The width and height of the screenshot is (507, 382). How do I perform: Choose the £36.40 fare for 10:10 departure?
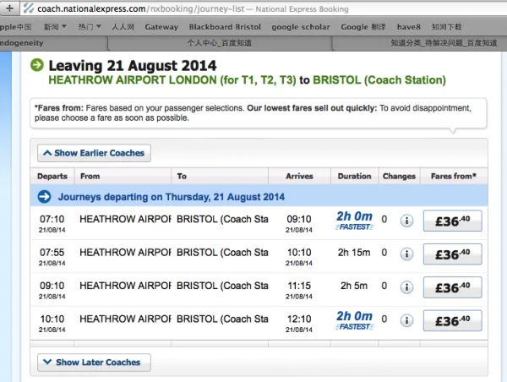pos(452,320)
